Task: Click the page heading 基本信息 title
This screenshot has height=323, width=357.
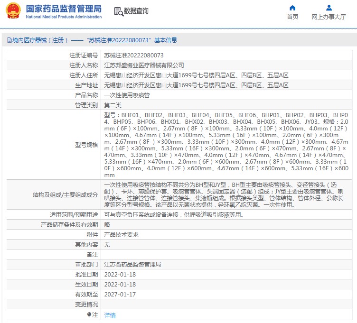Action: (x=166, y=40)
